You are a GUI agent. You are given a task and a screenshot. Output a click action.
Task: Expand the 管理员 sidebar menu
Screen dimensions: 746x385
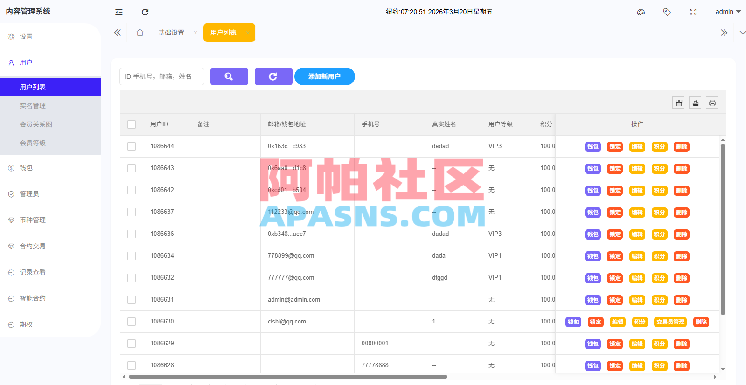pos(50,194)
